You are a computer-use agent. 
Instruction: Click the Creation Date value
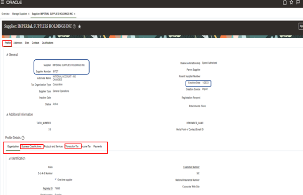(205, 83)
